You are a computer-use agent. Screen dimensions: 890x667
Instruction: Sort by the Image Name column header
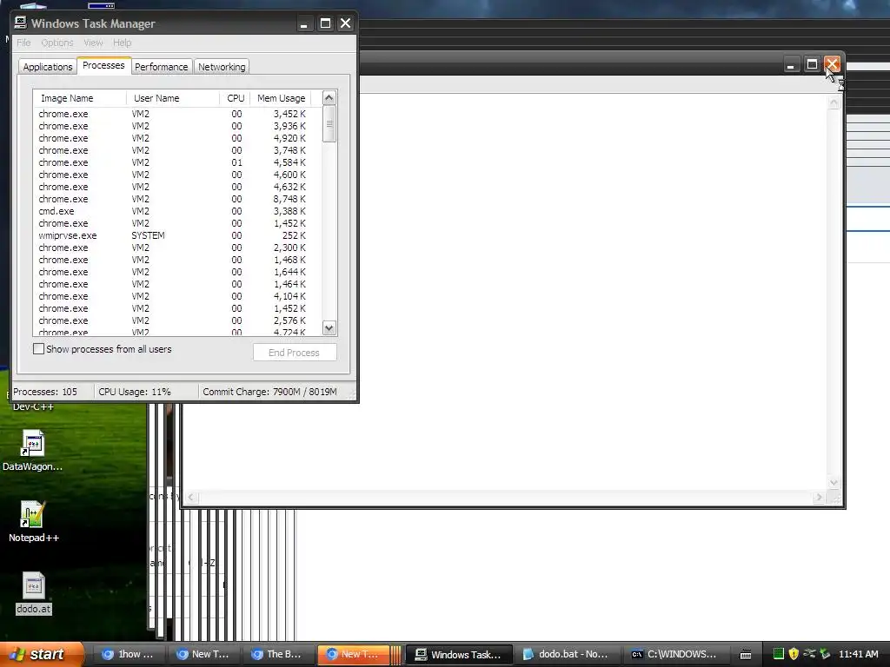(x=80, y=98)
